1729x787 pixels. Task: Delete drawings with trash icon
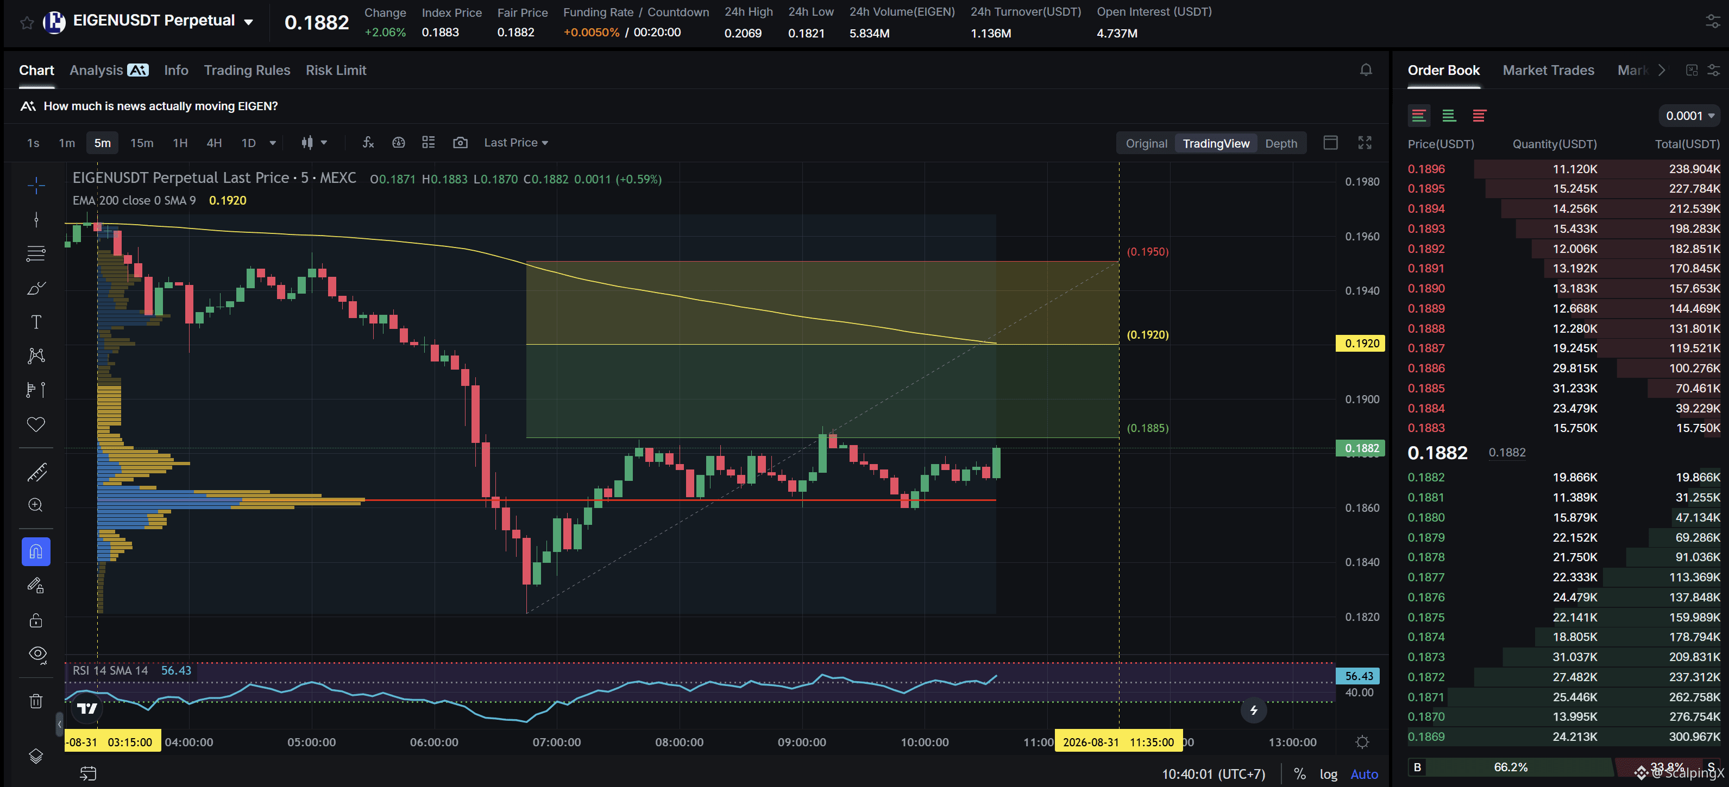[36, 701]
